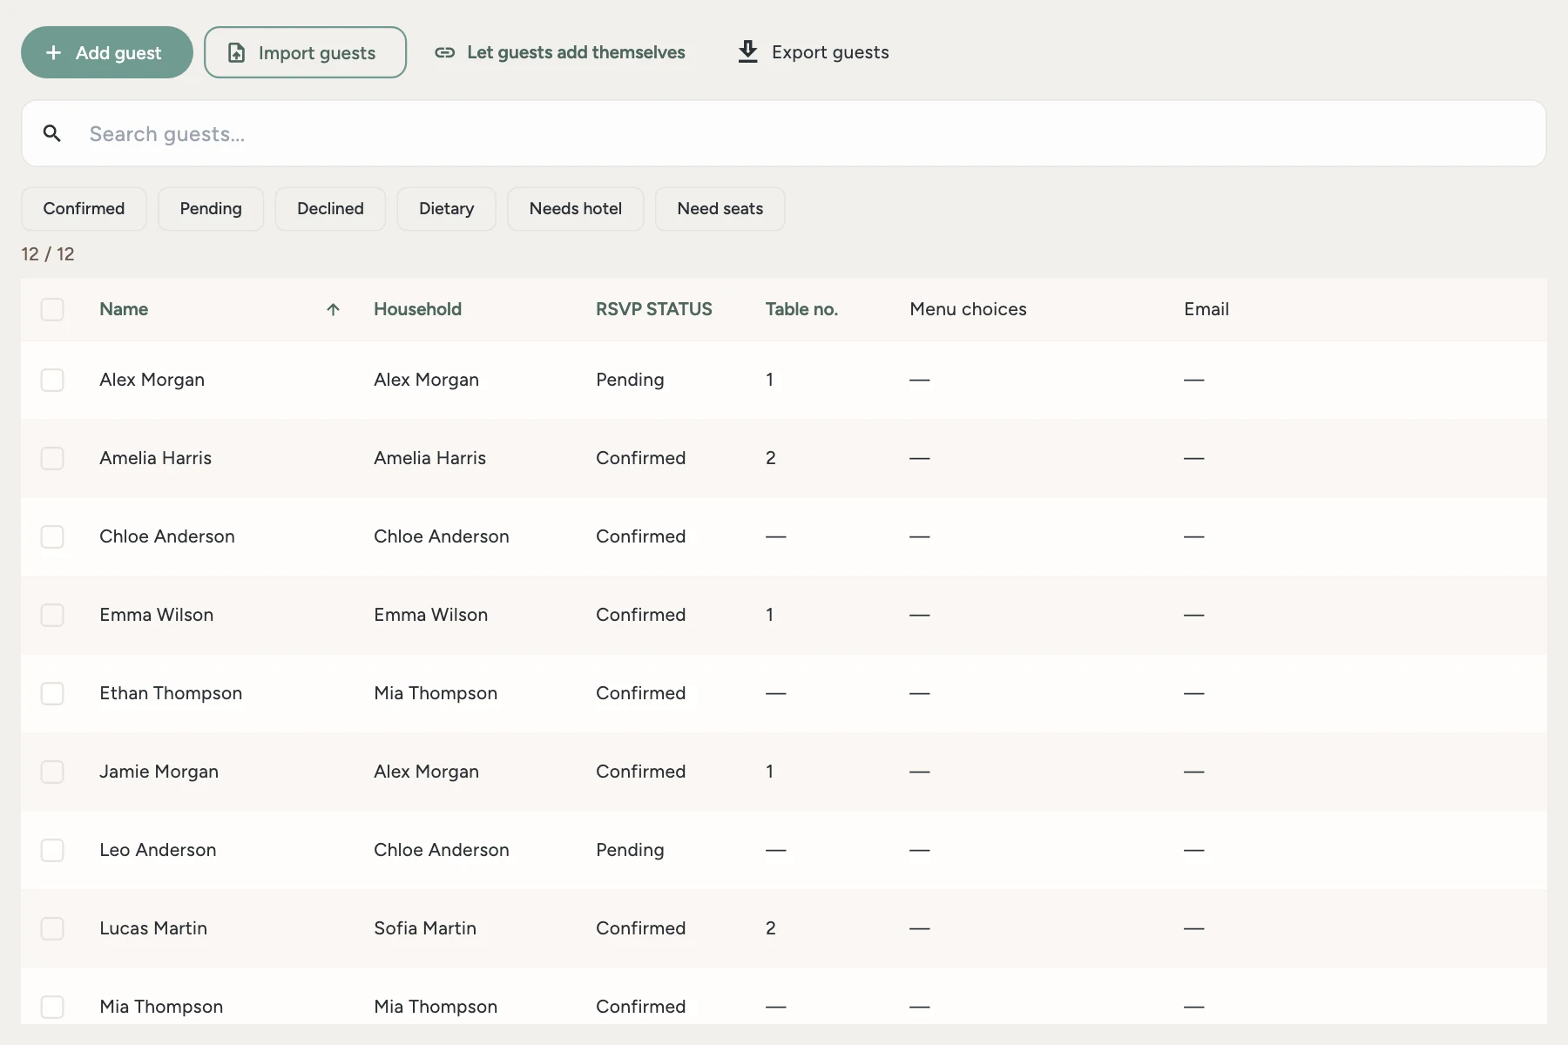Filter guests by Pending
The width and height of the screenshot is (1568, 1045).
click(x=211, y=209)
